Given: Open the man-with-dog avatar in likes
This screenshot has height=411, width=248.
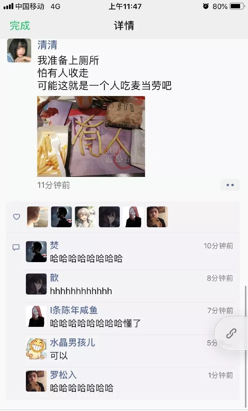Looking at the screenshot, I should (157, 217).
